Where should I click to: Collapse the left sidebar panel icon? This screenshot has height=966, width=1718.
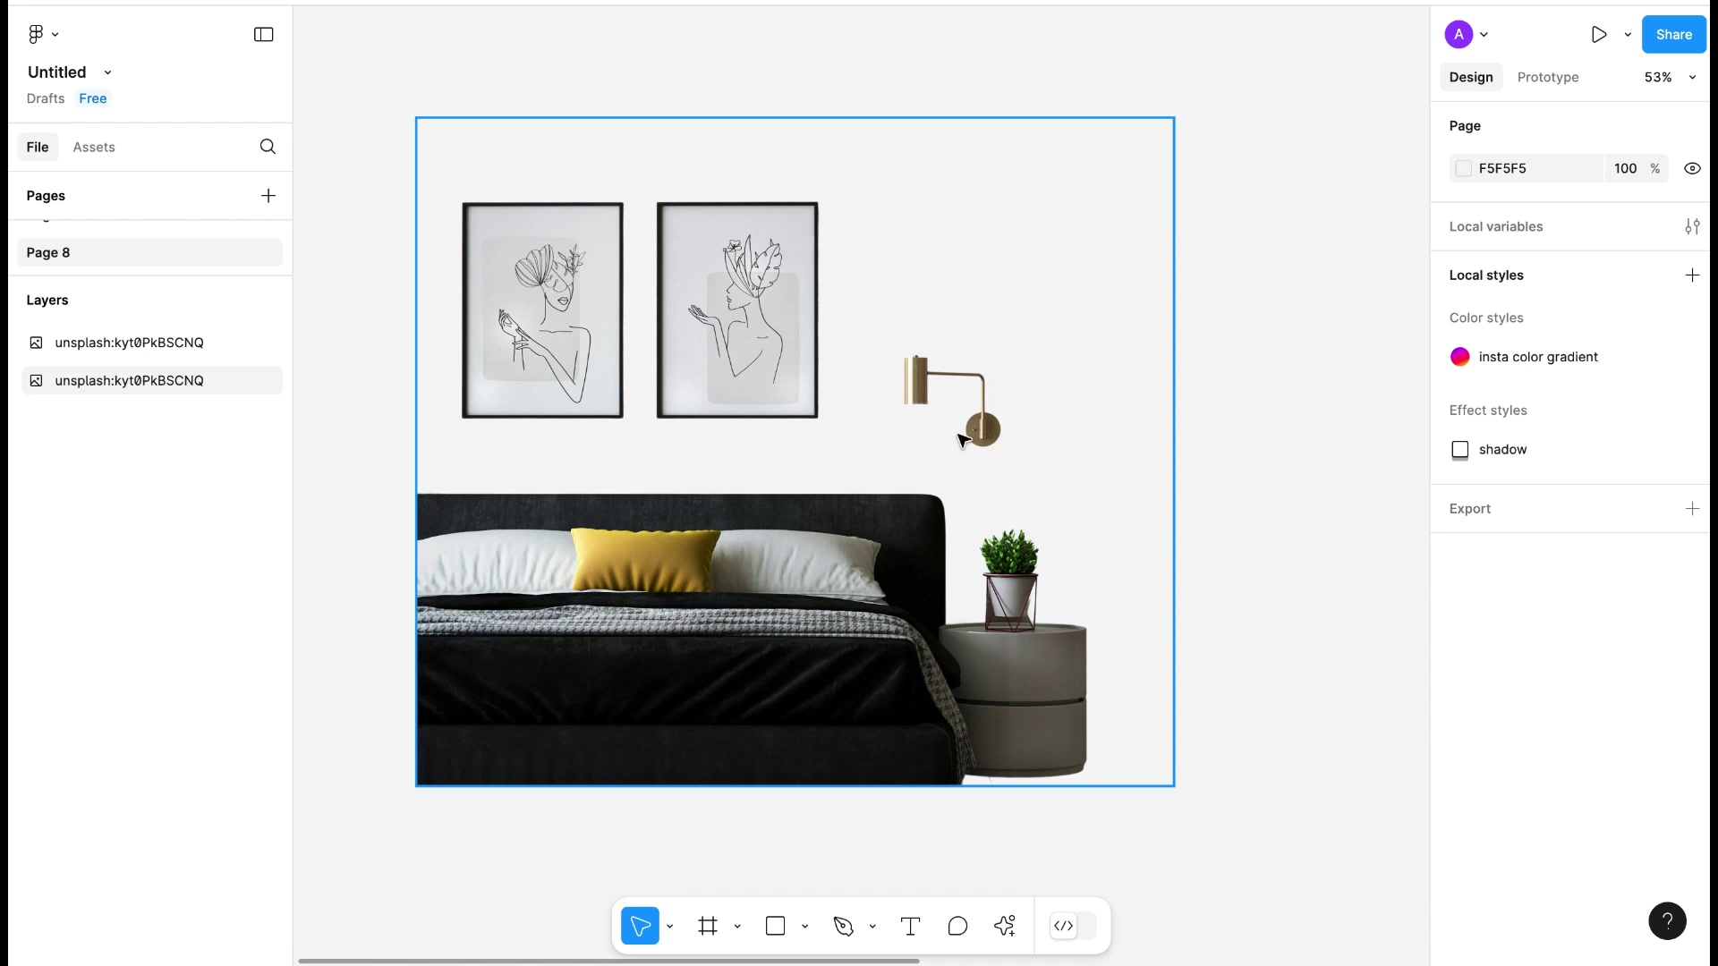click(x=263, y=34)
